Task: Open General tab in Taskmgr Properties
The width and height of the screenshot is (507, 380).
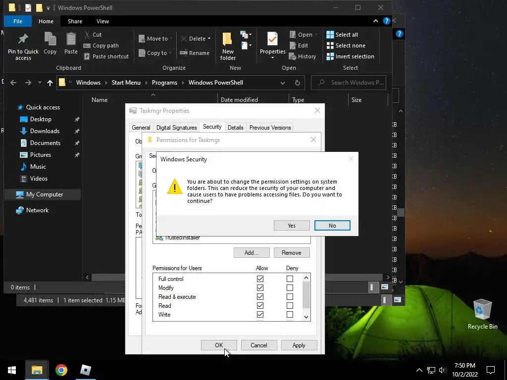Action: coord(141,128)
